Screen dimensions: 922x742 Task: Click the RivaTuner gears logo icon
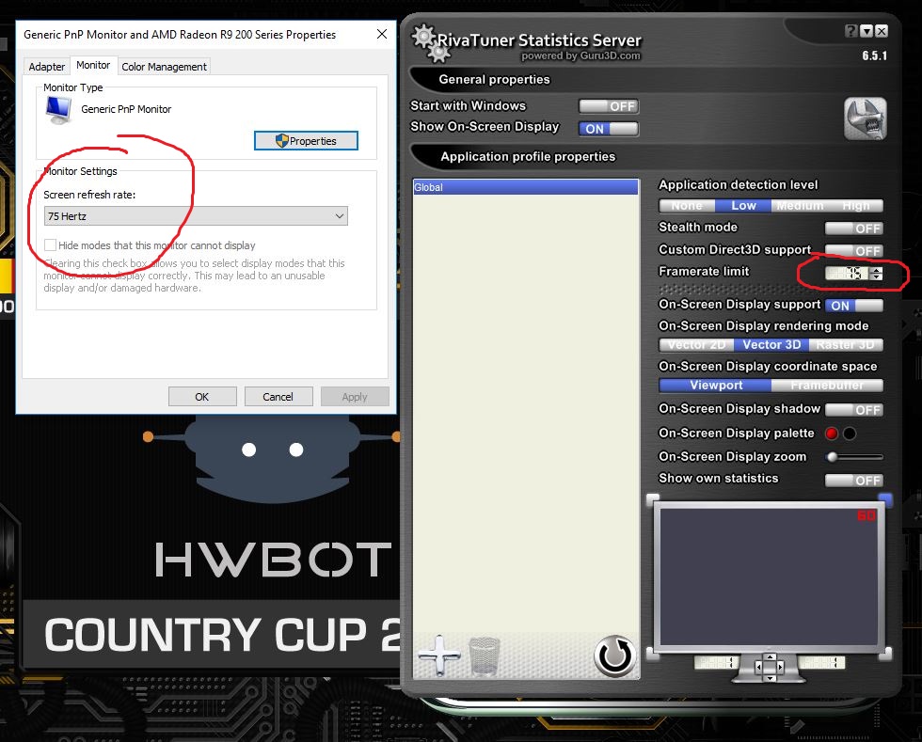[x=431, y=43]
